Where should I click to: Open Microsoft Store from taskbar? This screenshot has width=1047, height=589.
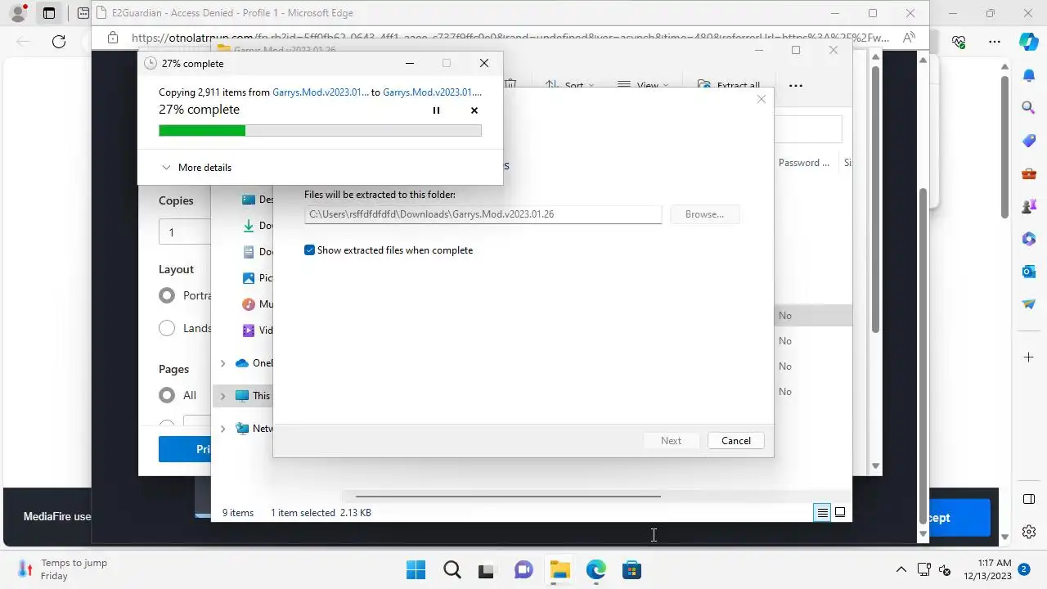(x=631, y=569)
